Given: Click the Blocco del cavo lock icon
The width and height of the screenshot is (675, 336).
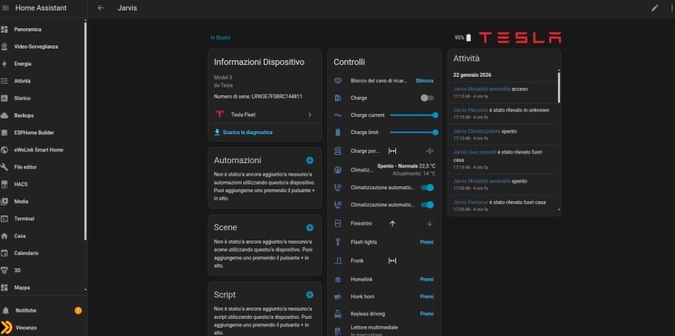Looking at the screenshot, I should click(x=338, y=80).
